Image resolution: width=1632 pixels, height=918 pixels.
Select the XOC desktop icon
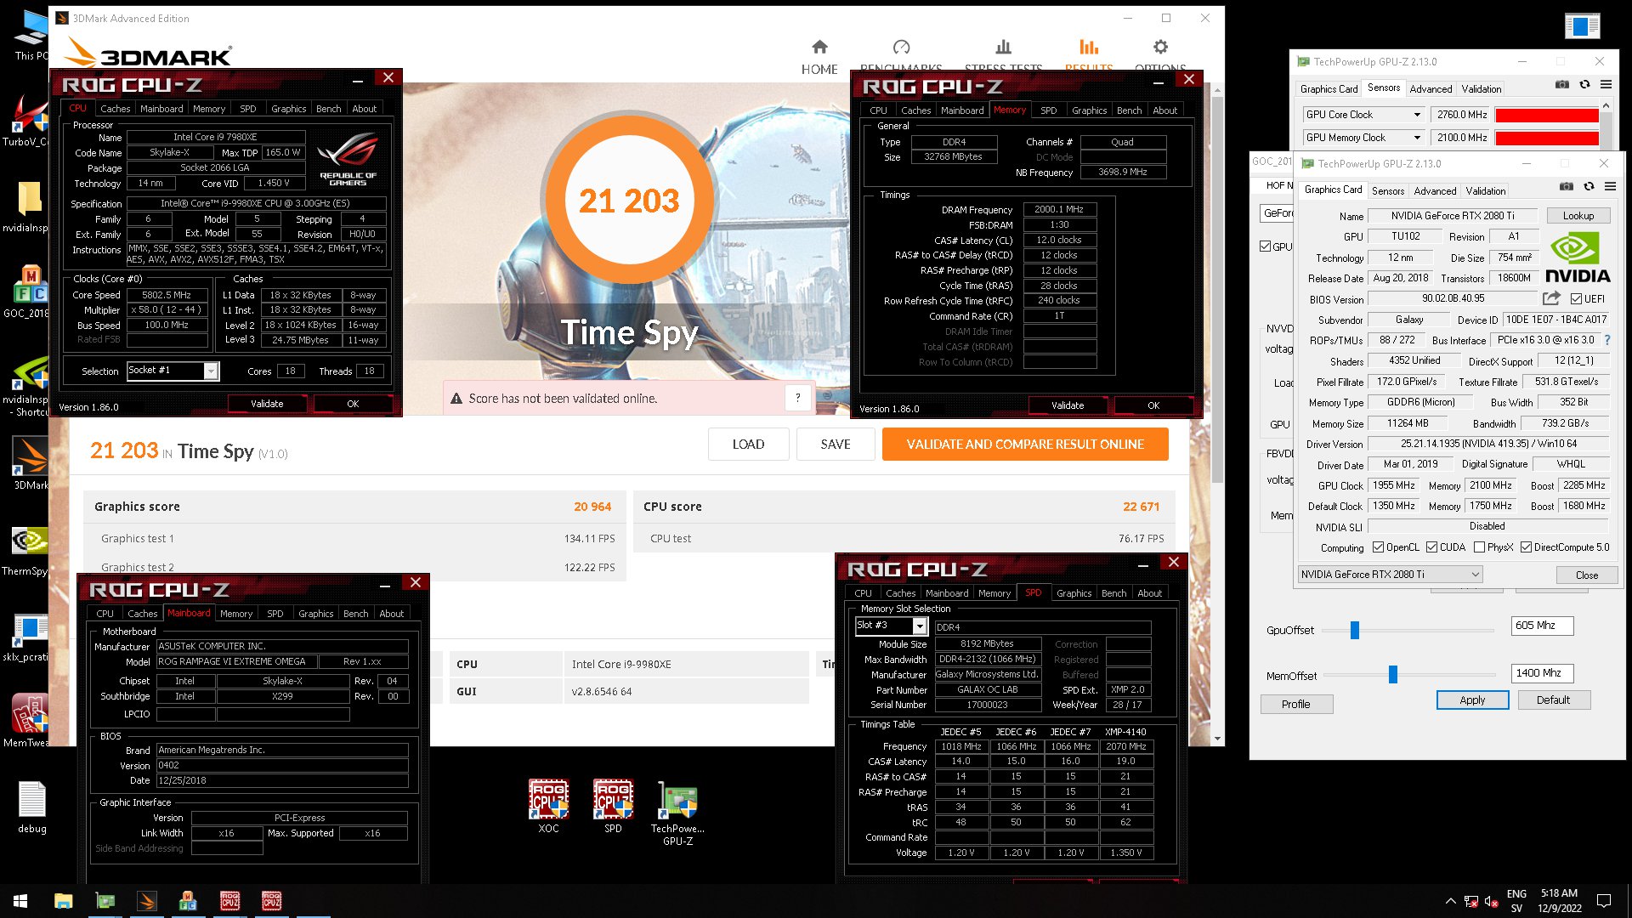(548, 805)
